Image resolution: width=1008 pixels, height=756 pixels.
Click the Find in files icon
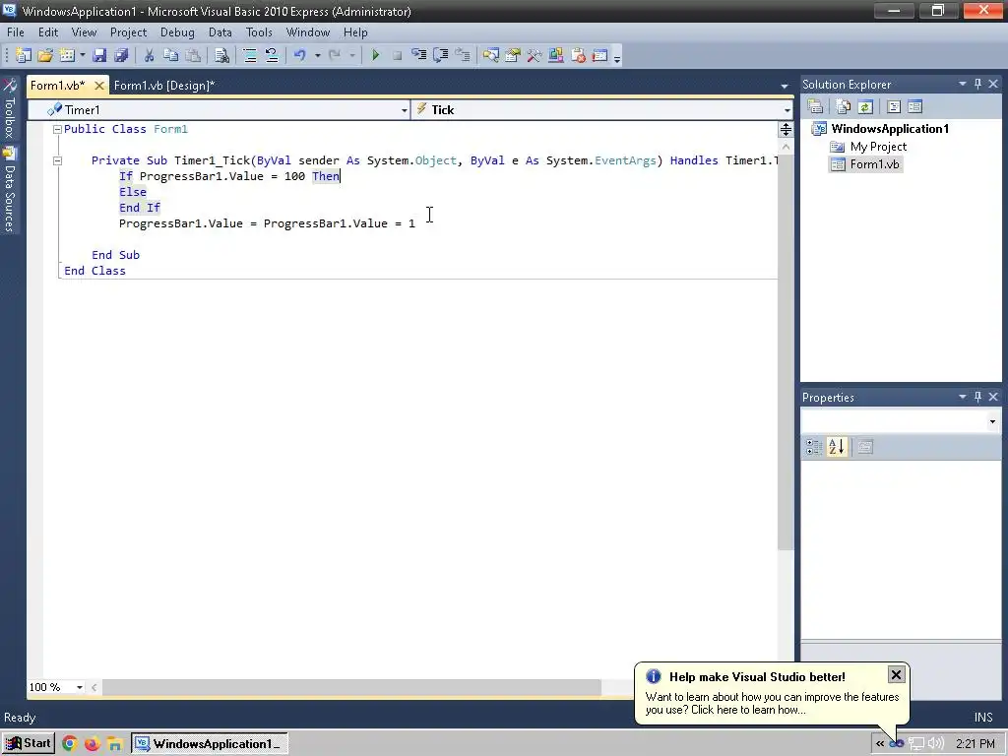pos(221,56)
